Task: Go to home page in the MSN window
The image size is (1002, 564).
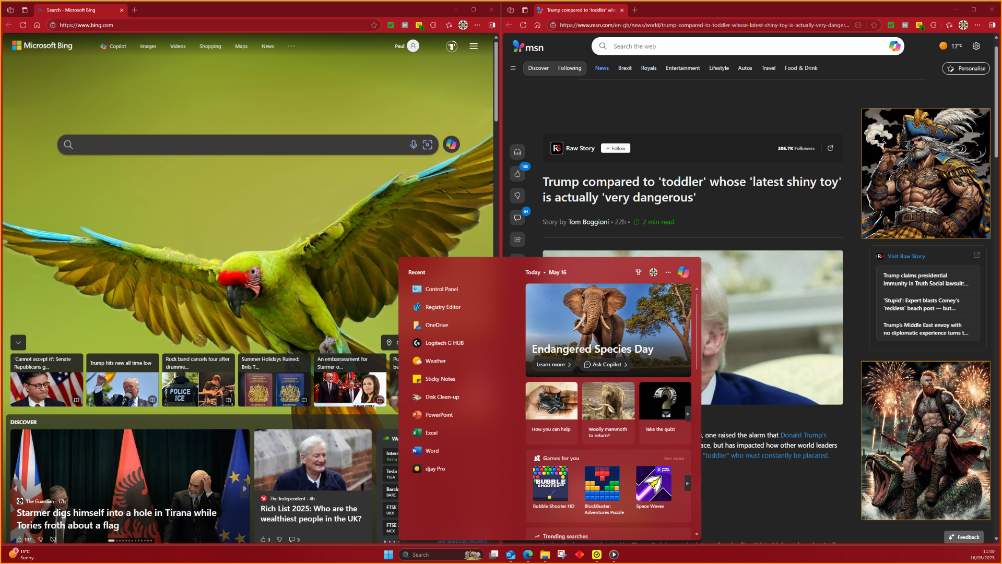Action: tap(537, 25)
